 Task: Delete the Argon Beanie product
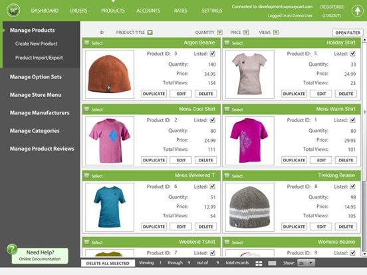pyautogui.click(x=205, y=94)
